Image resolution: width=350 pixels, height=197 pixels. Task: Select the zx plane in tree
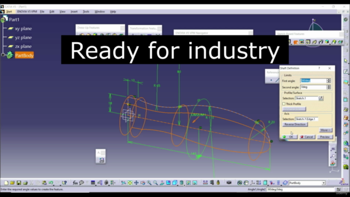point(23,47)
